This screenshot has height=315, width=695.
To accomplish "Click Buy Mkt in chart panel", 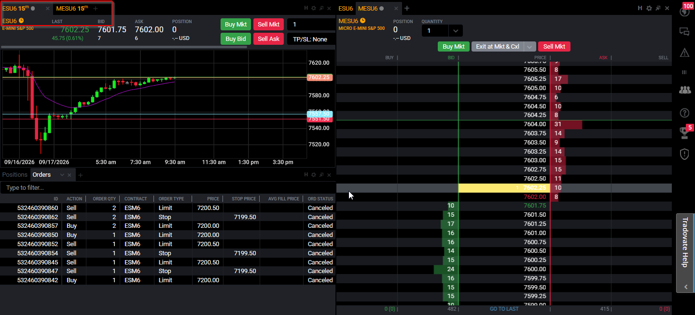I will pyautogui.click(x=236, y=25).
